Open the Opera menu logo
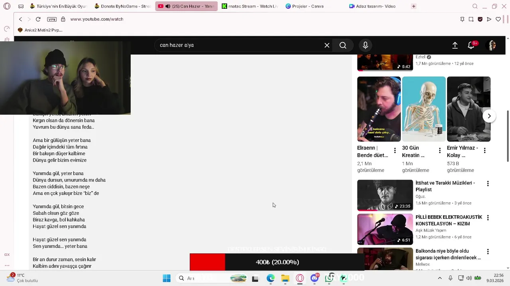This screenshot has height=286, width=510. pos(7,6)
